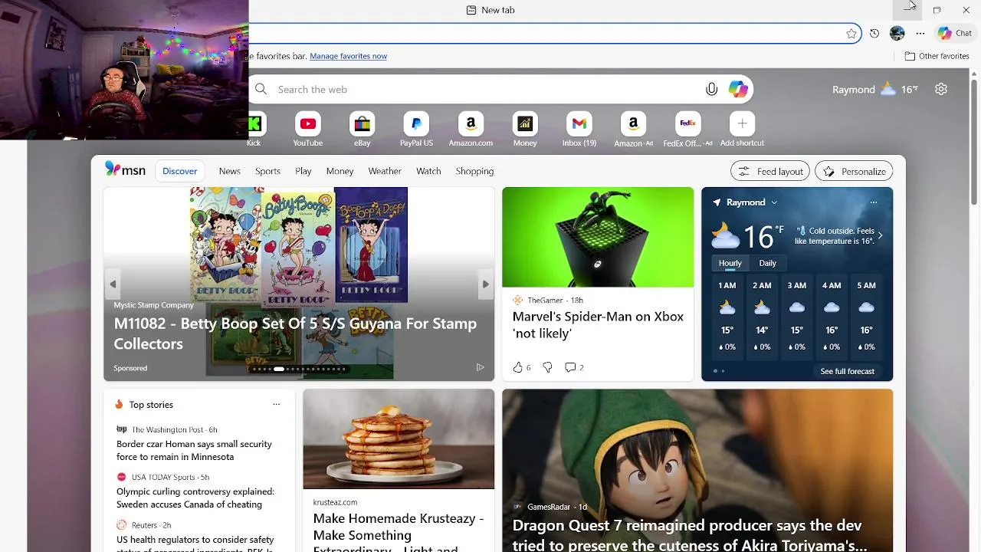Like the Spider-Man Xbox article
The image size is (981, 552).
pos(517,367)
